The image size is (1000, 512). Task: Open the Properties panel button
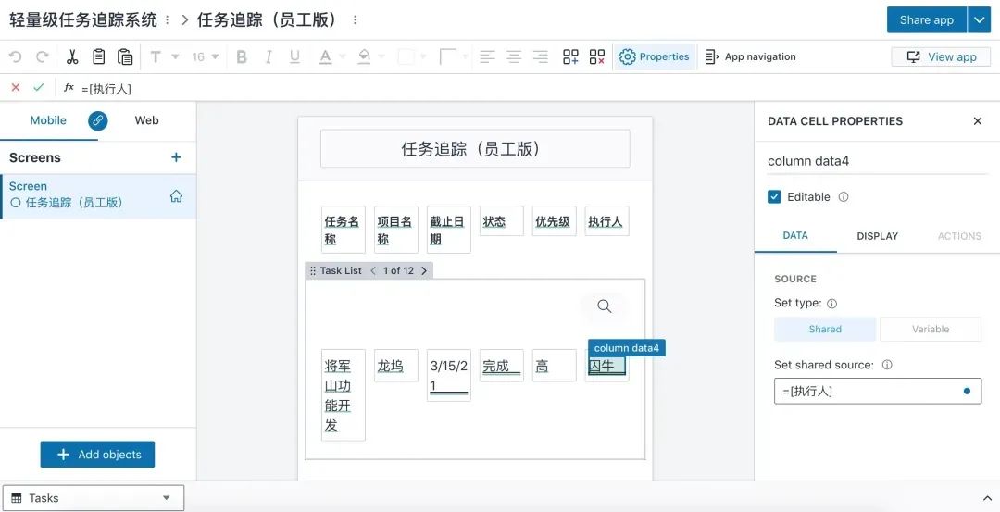[655, 56]
